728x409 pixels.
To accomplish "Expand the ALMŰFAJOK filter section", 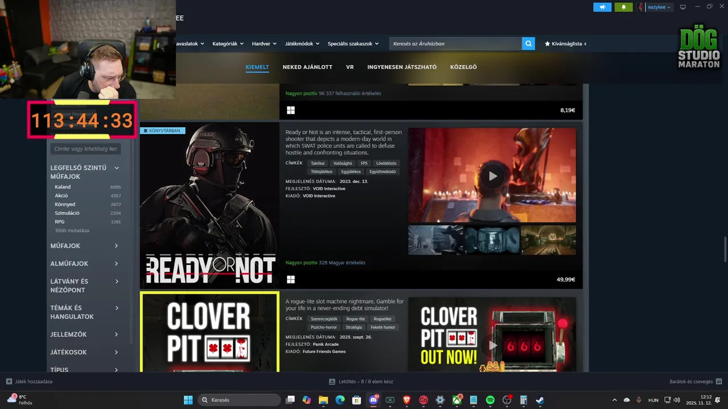I will click(x=85, y=264).
